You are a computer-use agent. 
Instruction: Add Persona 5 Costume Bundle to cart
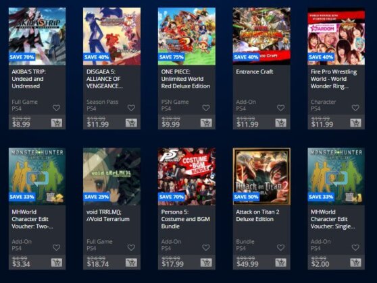(206, 263)
